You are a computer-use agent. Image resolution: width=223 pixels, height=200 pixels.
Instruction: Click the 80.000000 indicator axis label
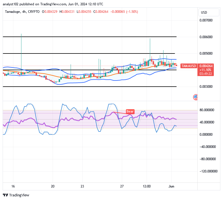[x=207, y=110]
